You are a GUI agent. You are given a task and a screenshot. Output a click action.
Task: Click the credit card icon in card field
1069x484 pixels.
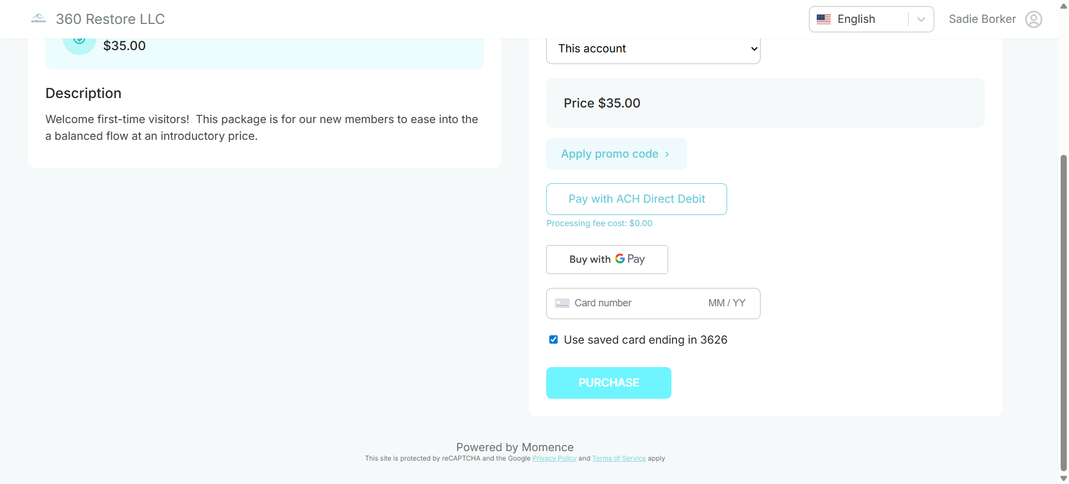pos(562,304)
